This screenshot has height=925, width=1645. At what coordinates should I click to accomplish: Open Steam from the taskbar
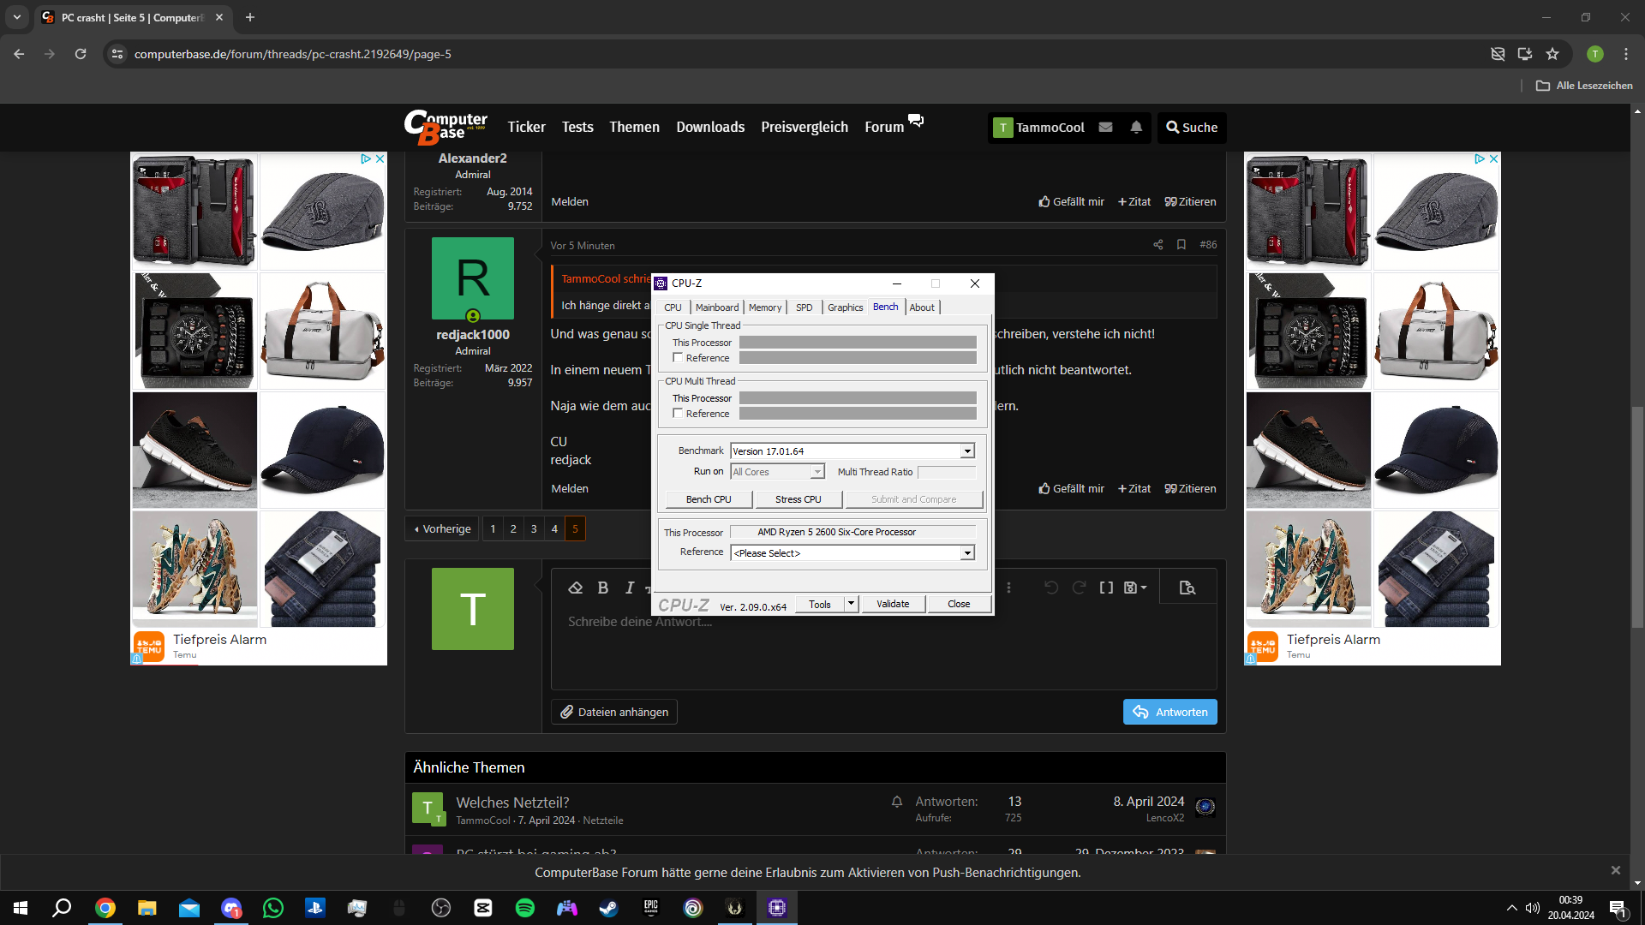point(609,908)
